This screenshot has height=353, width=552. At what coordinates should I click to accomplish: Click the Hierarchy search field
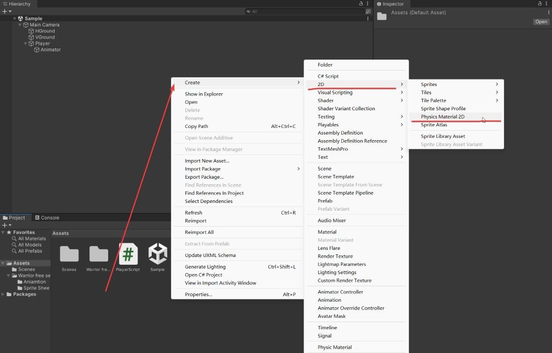coord(305,12)
